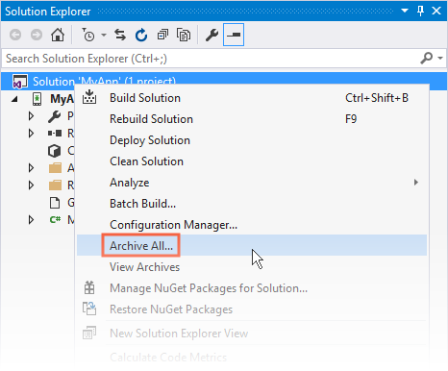Toggle the Preview Selected Items button
Image resolution: width=448 pixels, height=371 pixels.
[x=234, y=35]
